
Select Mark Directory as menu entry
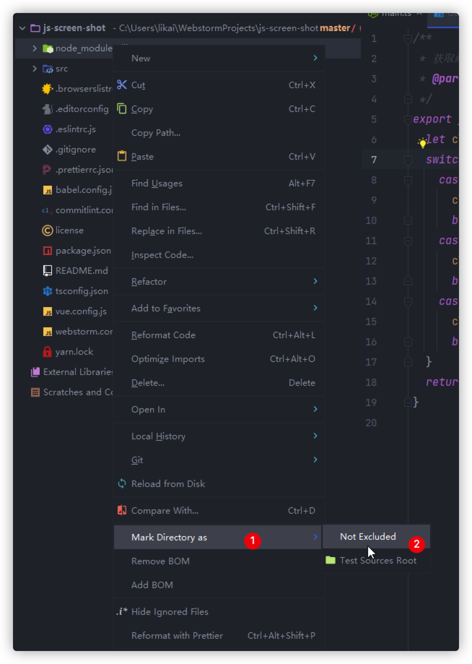click(x=218, y=537)
